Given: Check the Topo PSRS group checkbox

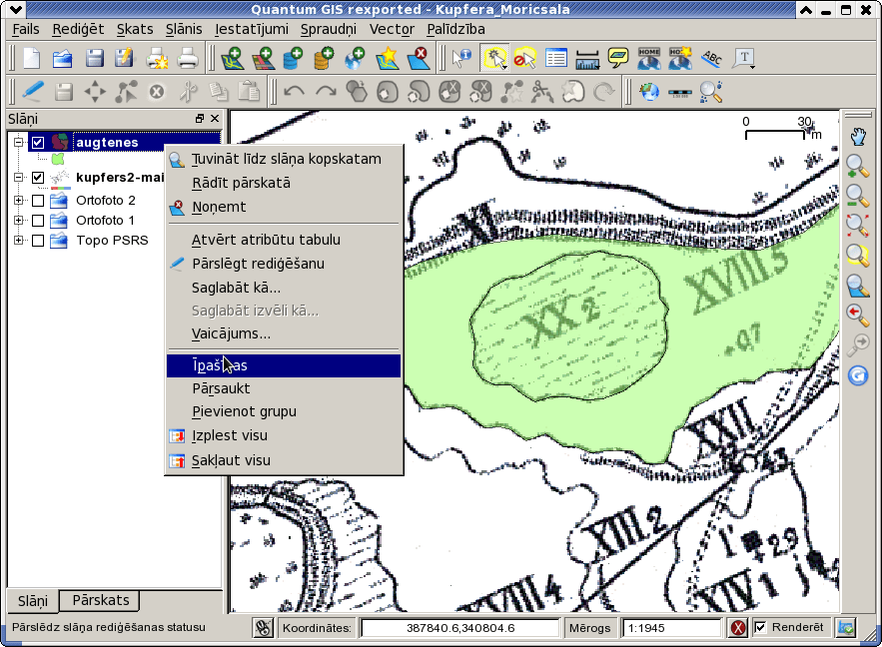Looking at the screenshot, I should point(38,241).
